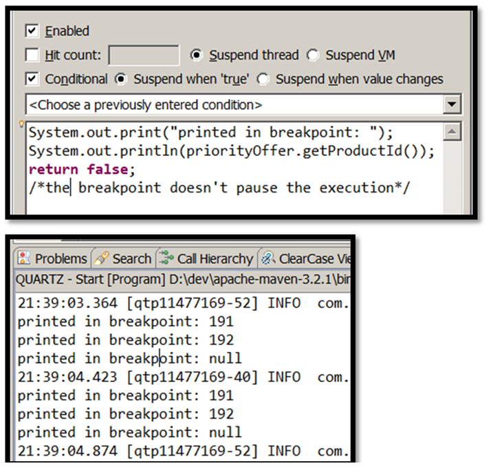Click into the Hit count text field
491x468 pixels.
click(144, 55)
